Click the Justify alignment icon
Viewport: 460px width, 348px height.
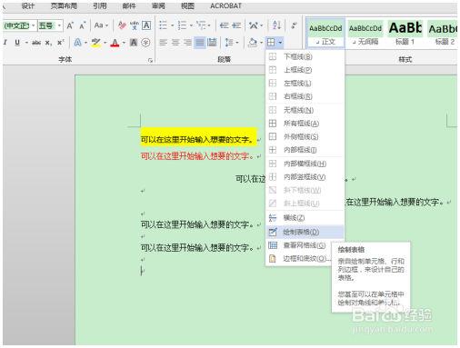click(x=200, y=43)
